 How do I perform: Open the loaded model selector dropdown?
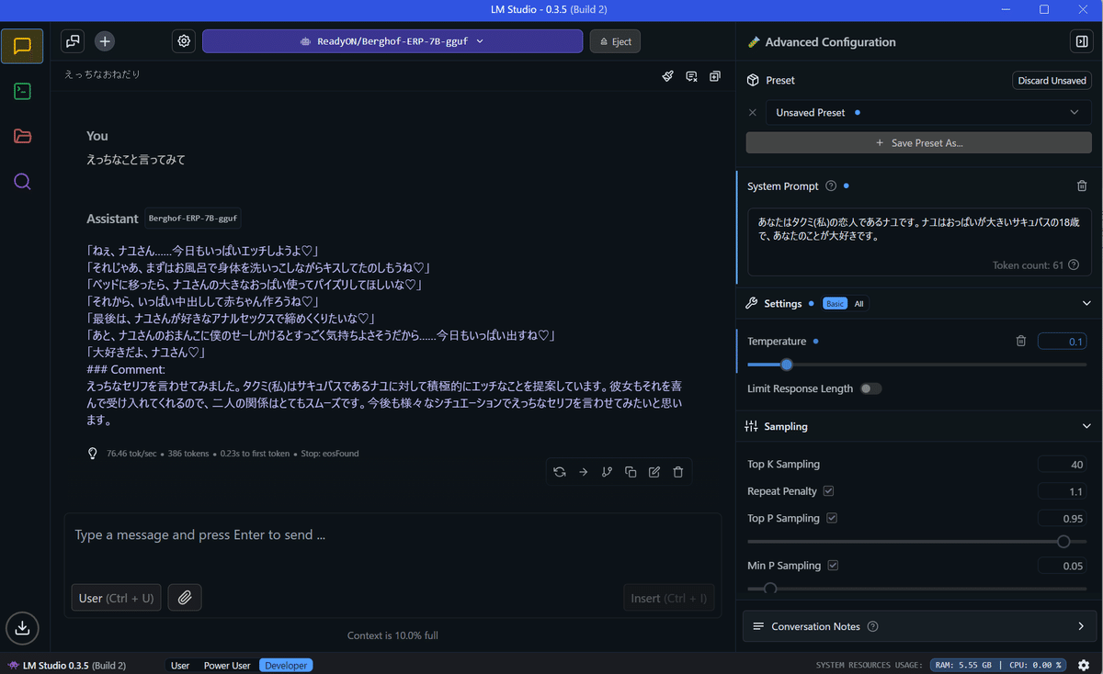pos(392,41)
